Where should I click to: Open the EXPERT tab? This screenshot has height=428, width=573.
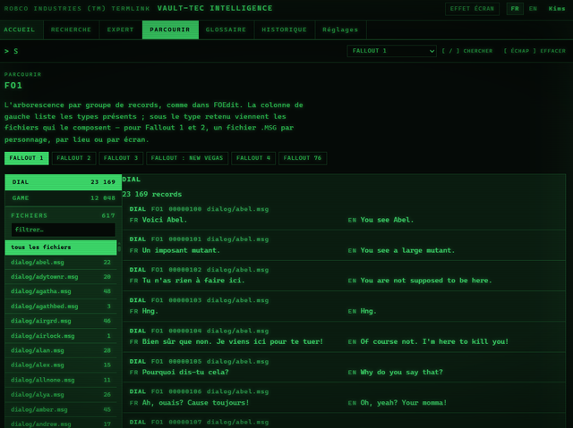[121, 29]
